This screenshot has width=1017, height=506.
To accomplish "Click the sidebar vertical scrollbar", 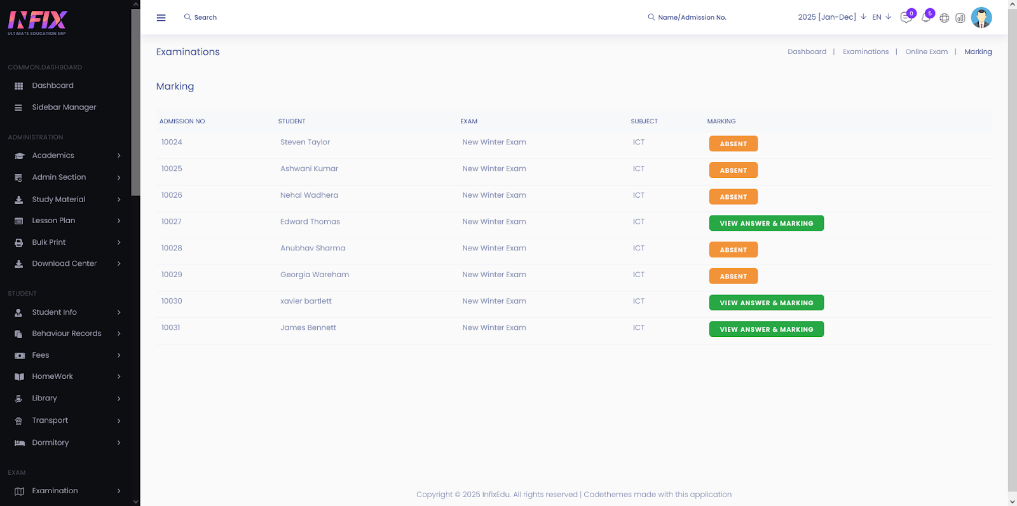I will [135, 102].
